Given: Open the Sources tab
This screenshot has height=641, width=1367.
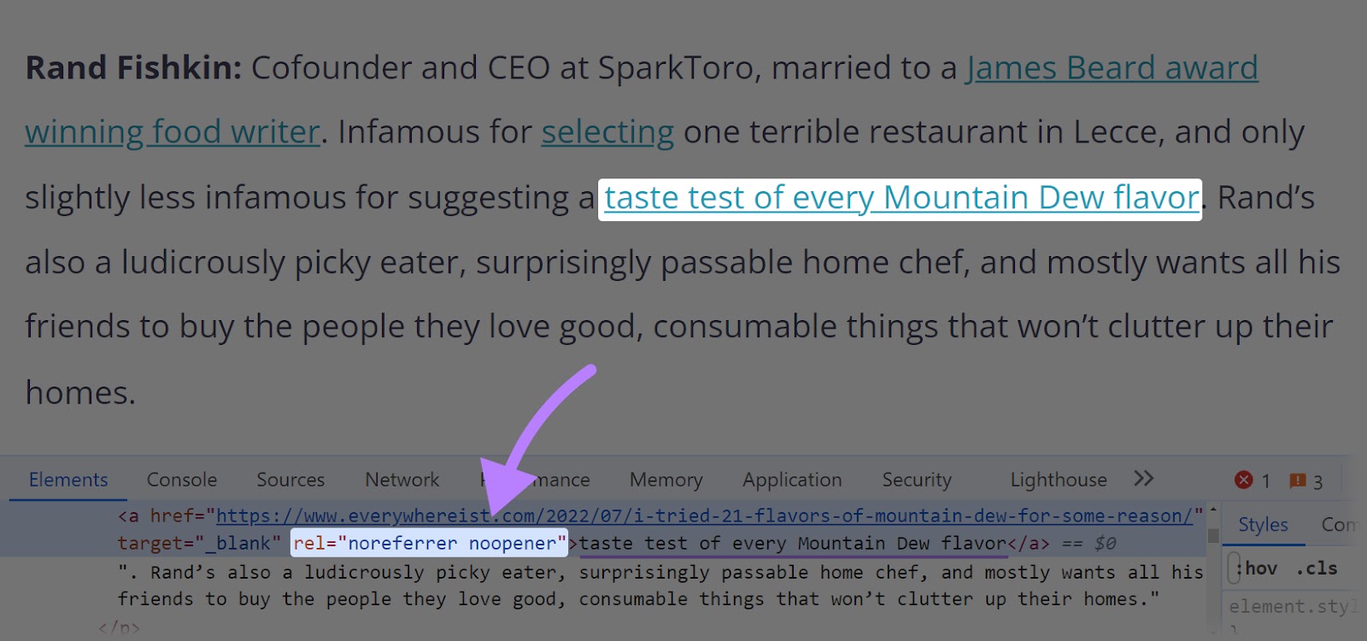Looking at the screenshot, I should click(290, 480).
